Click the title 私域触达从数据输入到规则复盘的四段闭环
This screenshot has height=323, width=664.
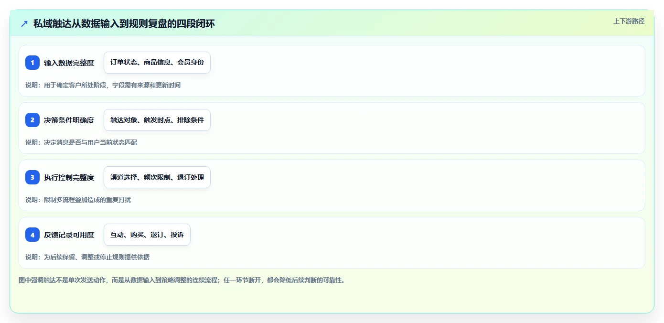click(x=124, y=23)
